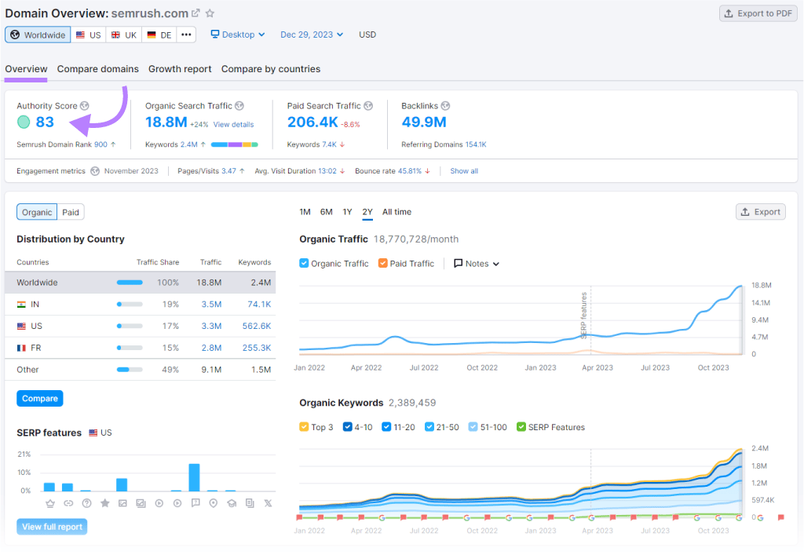The image size is (804, 555).
Task: Click the Local Pack pin SERP icon
Action: (213, 504)
